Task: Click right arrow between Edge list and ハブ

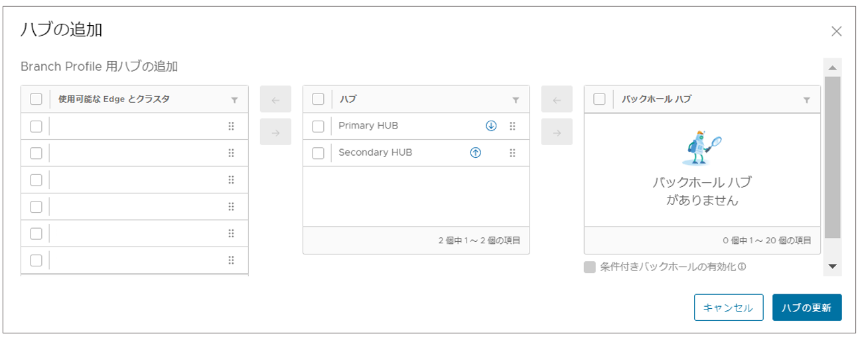Action: coord(276,133)
